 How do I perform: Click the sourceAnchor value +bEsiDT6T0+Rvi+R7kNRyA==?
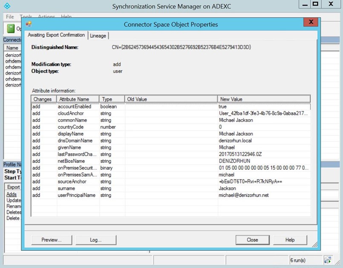(x=250, y=182)
